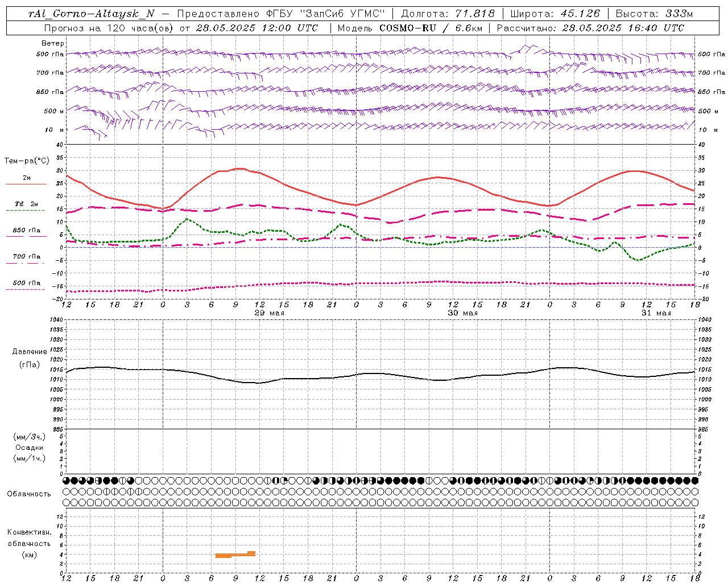Click the 500 м wind level label on left
The width and height of the screenshot is (728, 583).
54,111
